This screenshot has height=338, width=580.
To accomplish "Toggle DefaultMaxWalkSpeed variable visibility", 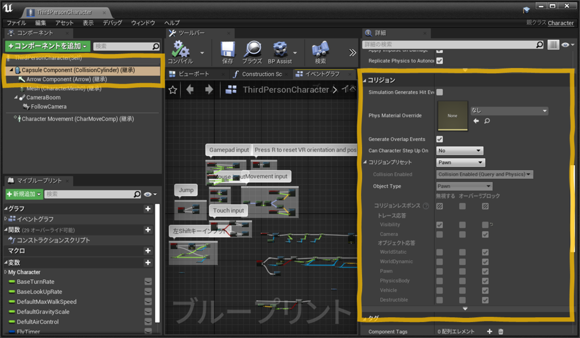I will coord(148,302).
